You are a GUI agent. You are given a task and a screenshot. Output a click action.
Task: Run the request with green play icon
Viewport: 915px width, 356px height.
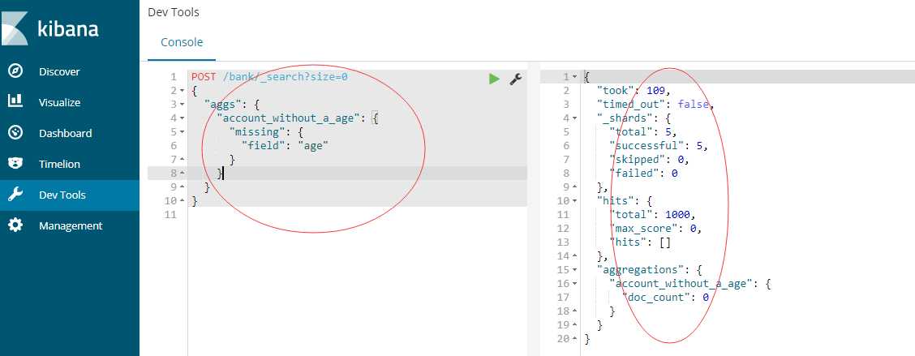click(494, 79)
